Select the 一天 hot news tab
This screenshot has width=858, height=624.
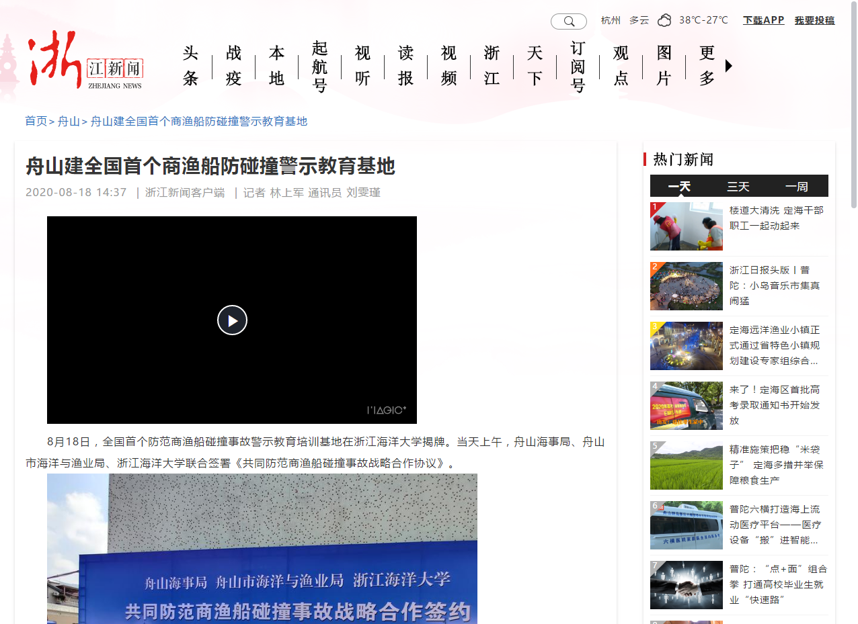(x=679, y=186)
